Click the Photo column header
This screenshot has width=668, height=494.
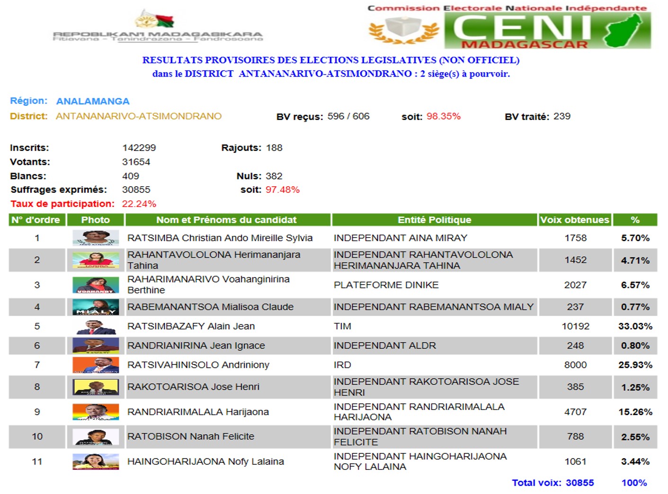coord(95,220)
